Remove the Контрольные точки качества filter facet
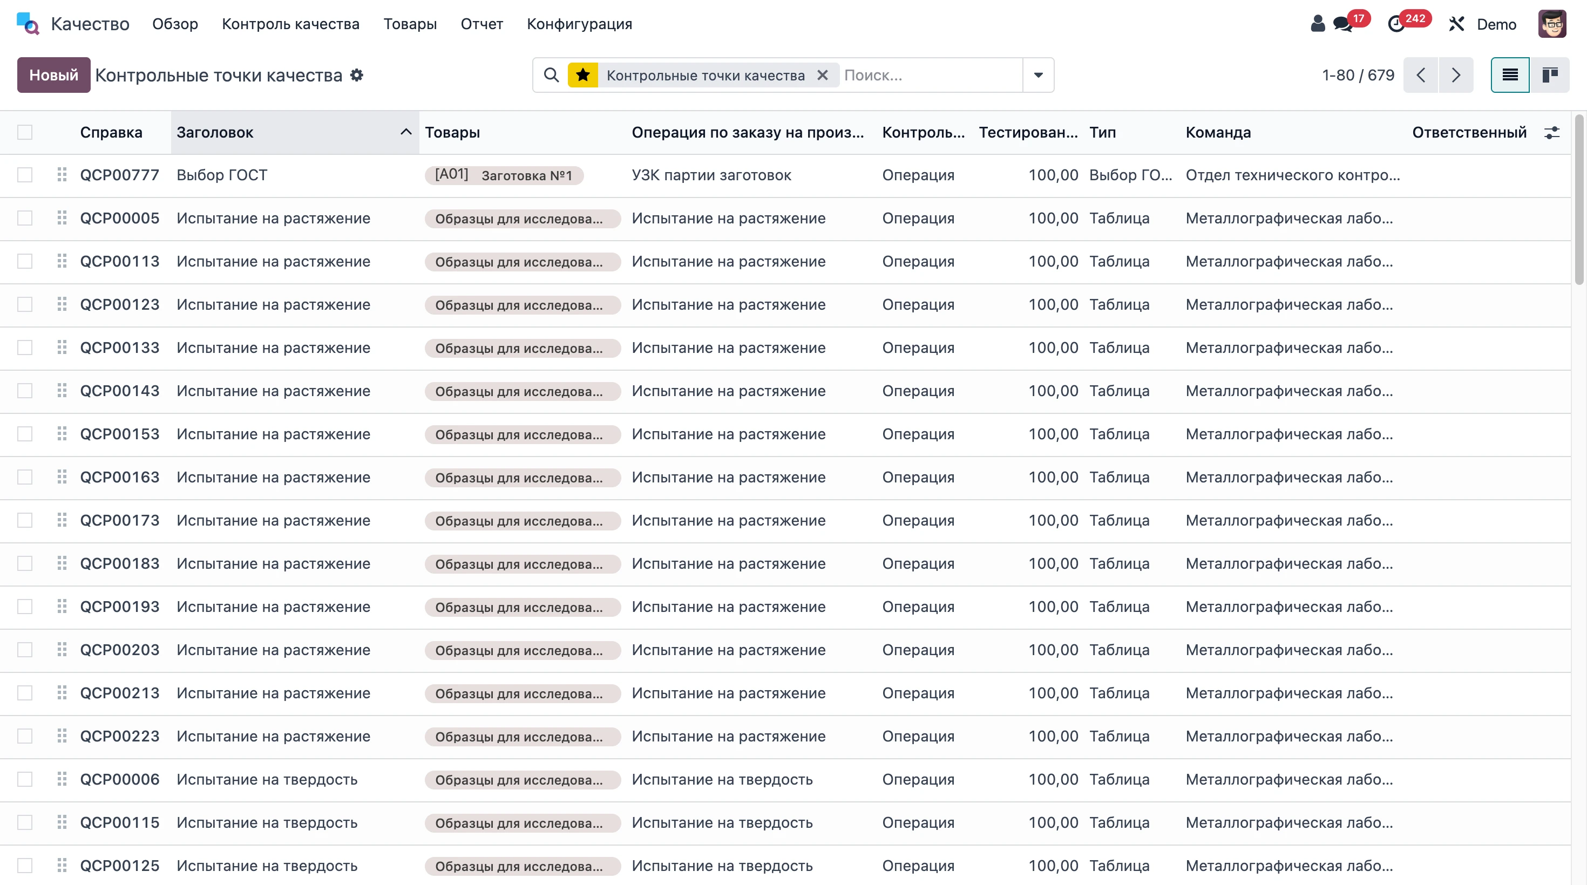Image resolution: width=1587 pixels, height=885 pixels. pyautogui.click(x=823, y=75)
